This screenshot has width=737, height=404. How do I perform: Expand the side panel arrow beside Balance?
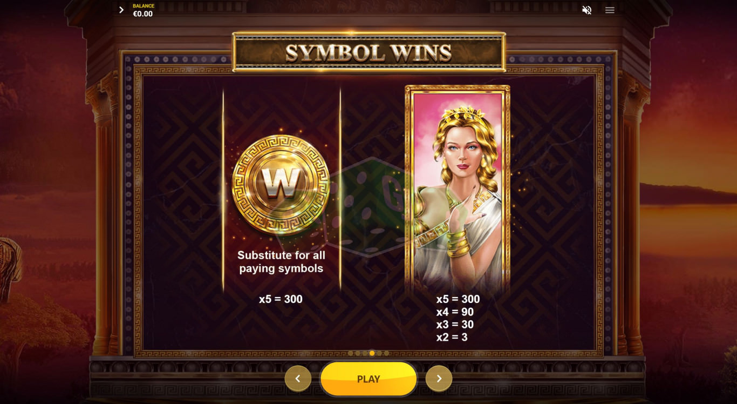coord(121,10)
